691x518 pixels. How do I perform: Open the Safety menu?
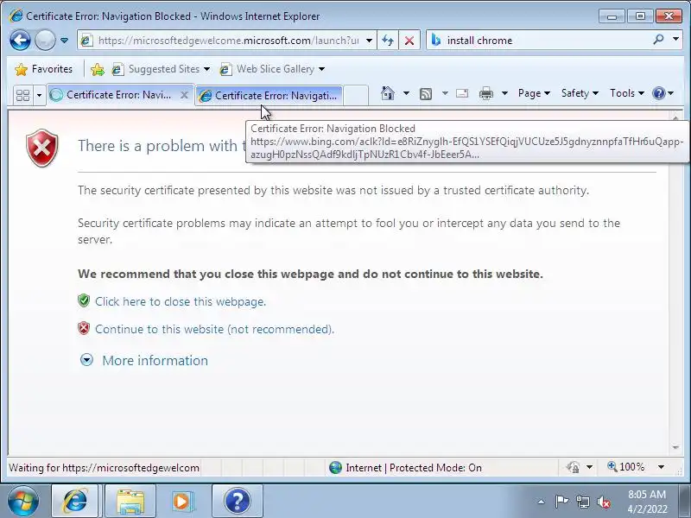580,93
